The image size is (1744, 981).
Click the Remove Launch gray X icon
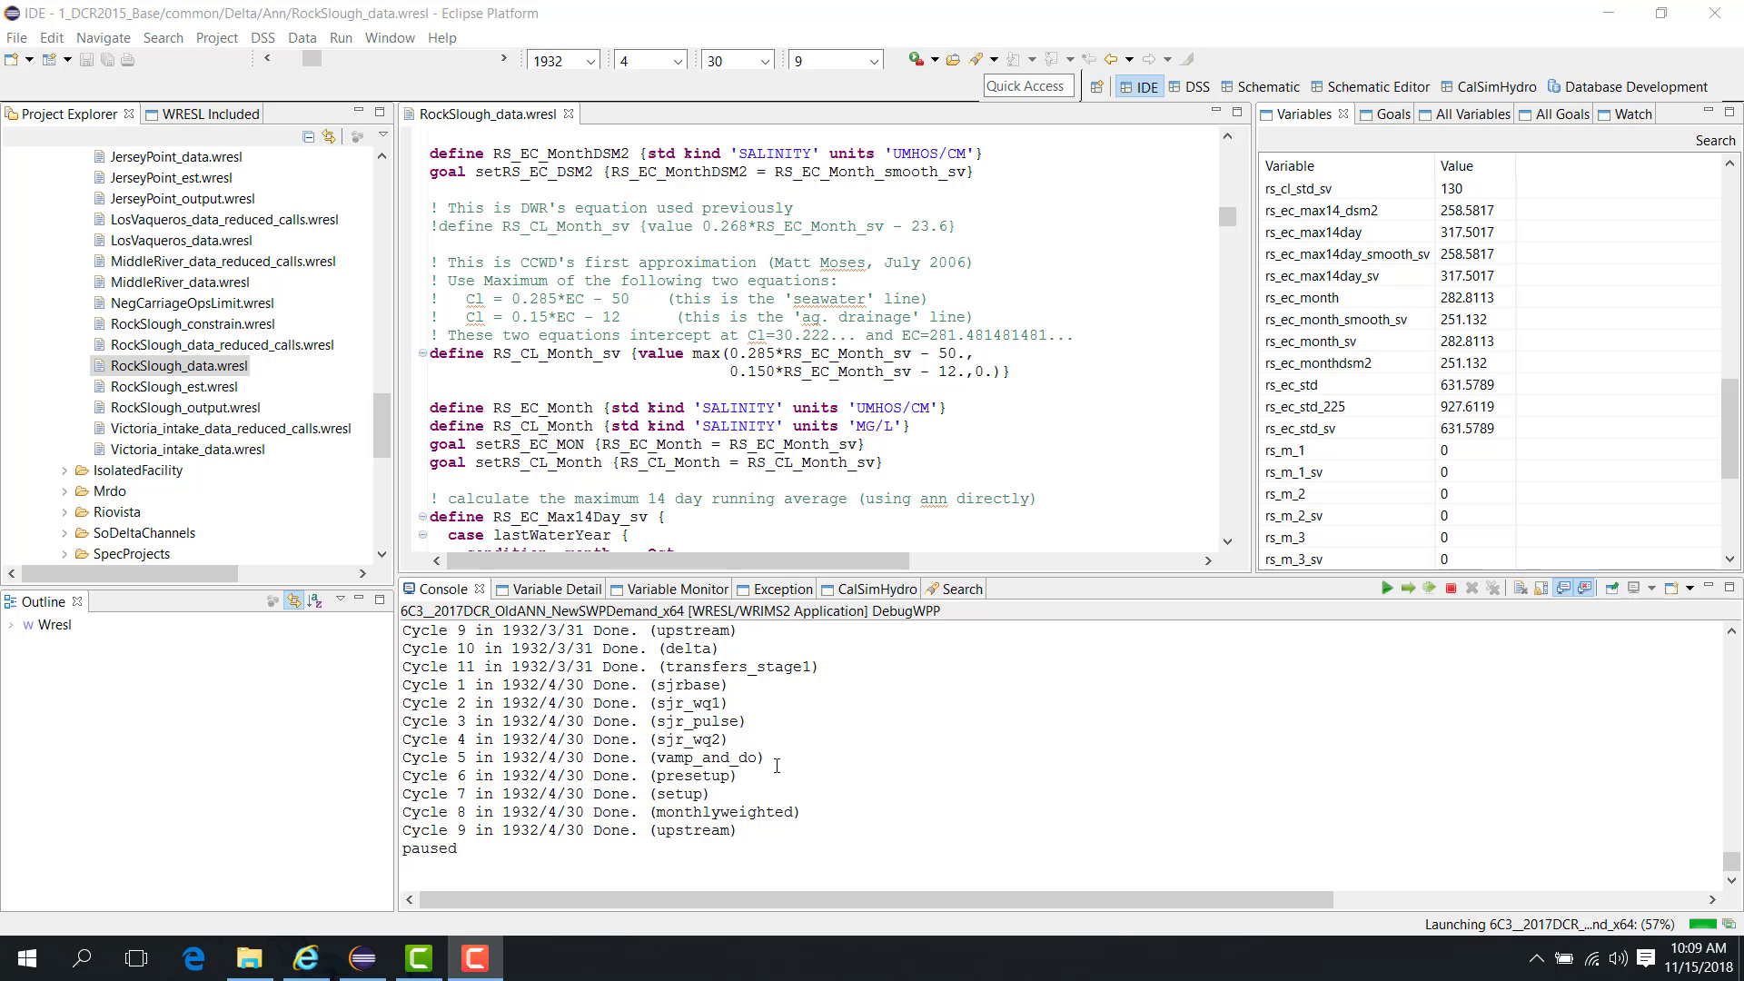click(1471, 589)
